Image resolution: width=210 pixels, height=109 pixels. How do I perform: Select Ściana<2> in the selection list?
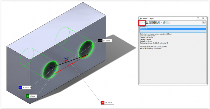[173, 29]
